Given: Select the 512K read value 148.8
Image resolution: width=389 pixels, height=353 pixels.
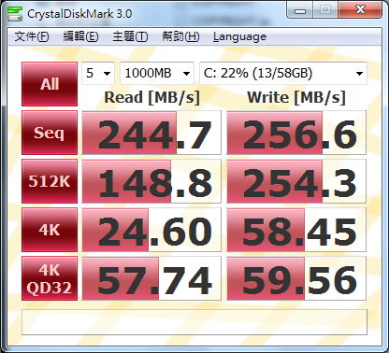Looking at the screenshot, I should [151, 181].
